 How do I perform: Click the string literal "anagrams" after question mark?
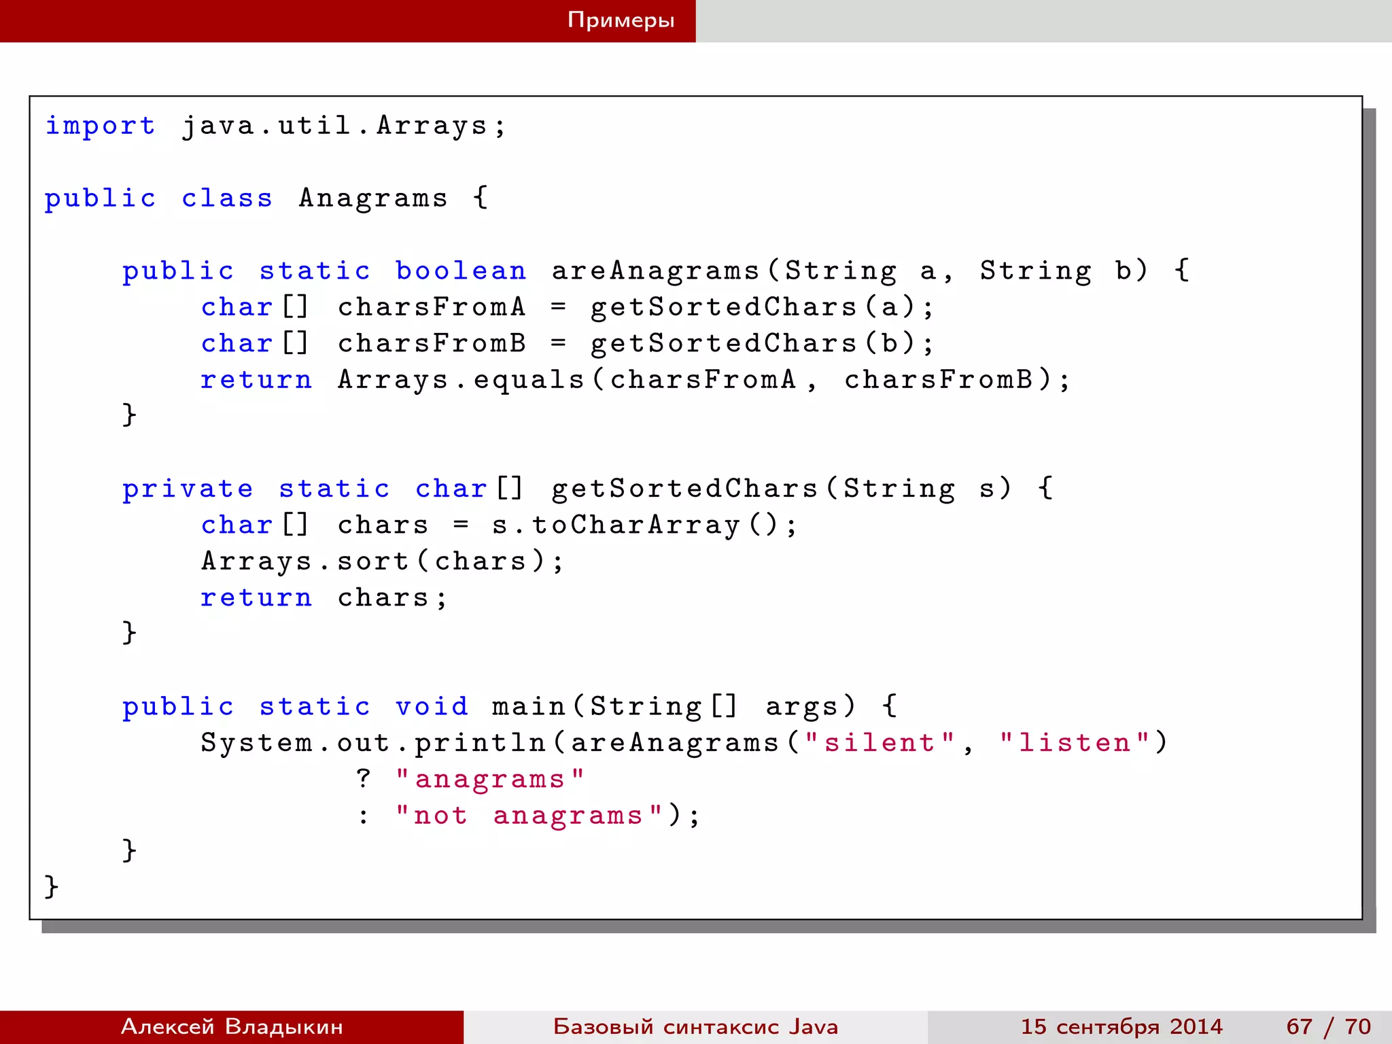(489, 780)
